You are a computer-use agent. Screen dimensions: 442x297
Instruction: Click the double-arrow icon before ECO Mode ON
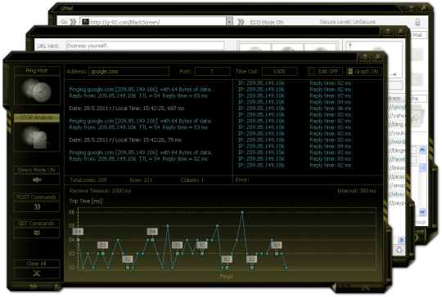tap(241, 22)
